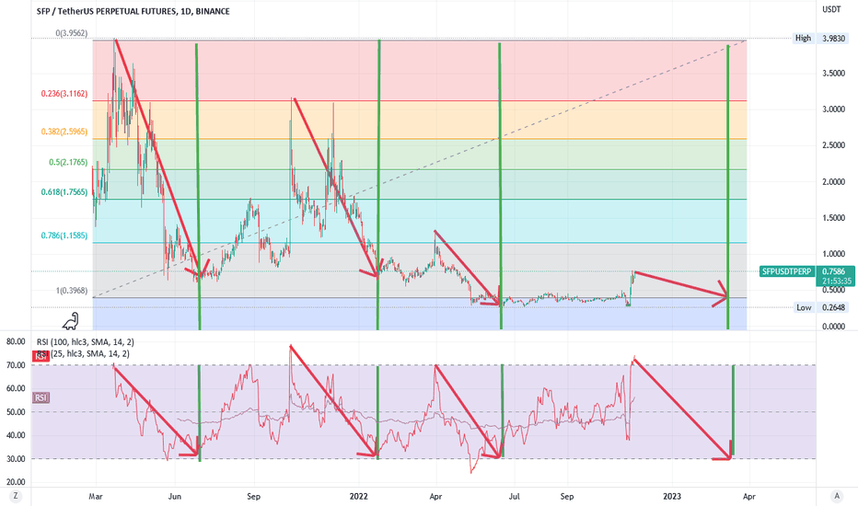Open the timezone 'Z' button on the time axis

(x=16, y=496)
